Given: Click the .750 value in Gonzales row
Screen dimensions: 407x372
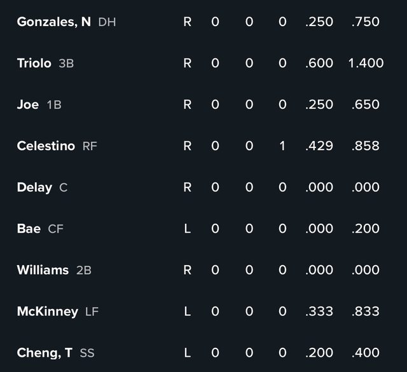Looking at the screenshot, I should tap(365, 22).
